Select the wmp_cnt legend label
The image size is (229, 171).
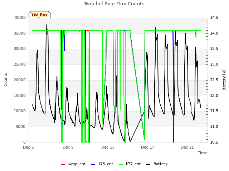[x=77, y=164]
